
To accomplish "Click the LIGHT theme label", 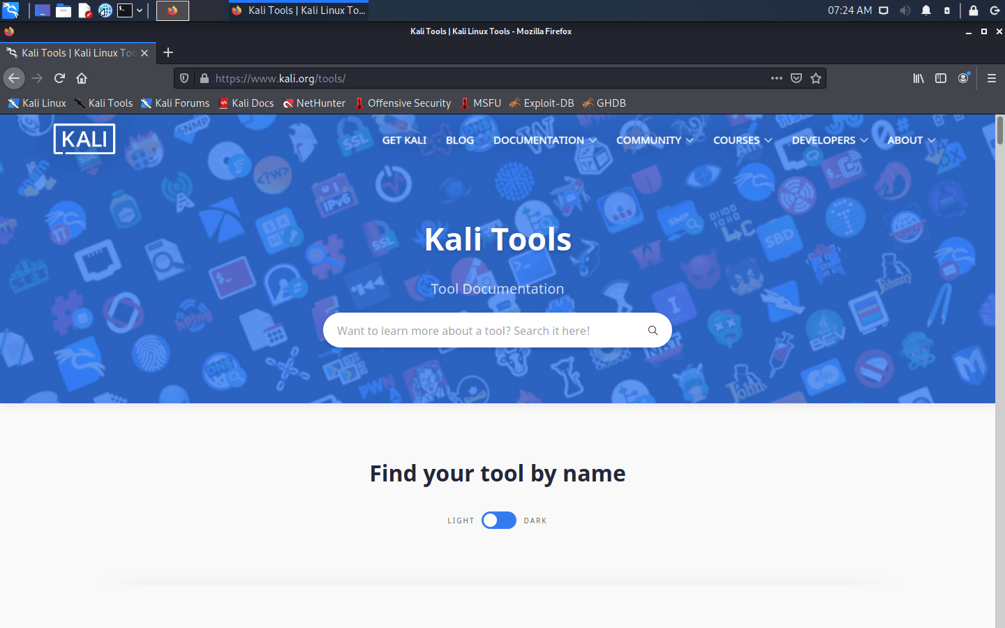I will click(461, 521).
